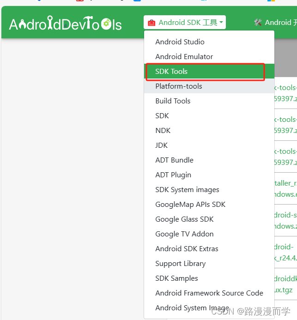Select the Platform-tools menu item
The height and width of the screenshot is (320, 297).
click(x=209, y=86)
